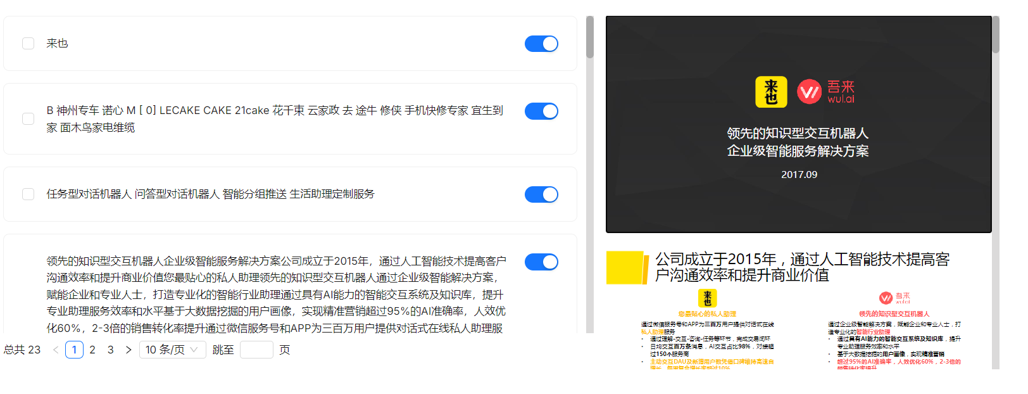Click the 2017.09 date on the slide

point(799,174)
